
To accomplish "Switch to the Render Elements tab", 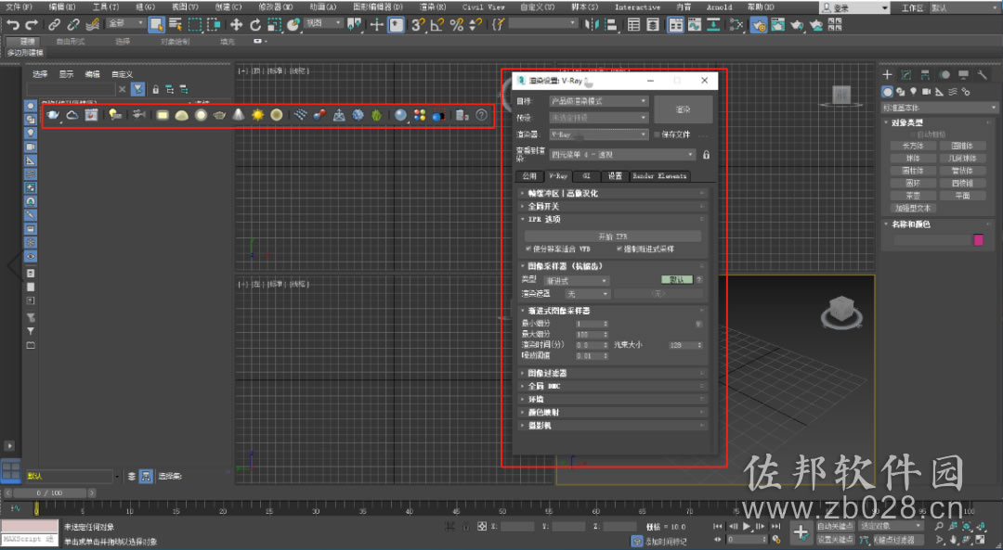I will pos(659,175).
